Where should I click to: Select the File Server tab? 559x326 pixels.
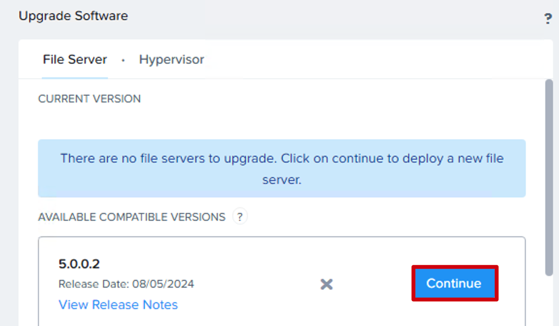[x=75, y=60]
